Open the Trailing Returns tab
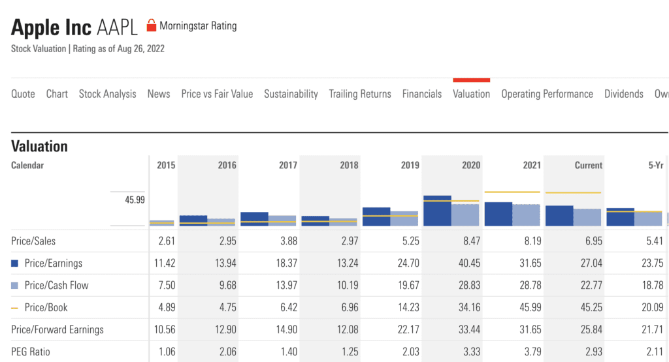The image size is (669, 362). [x=360, y=94]
